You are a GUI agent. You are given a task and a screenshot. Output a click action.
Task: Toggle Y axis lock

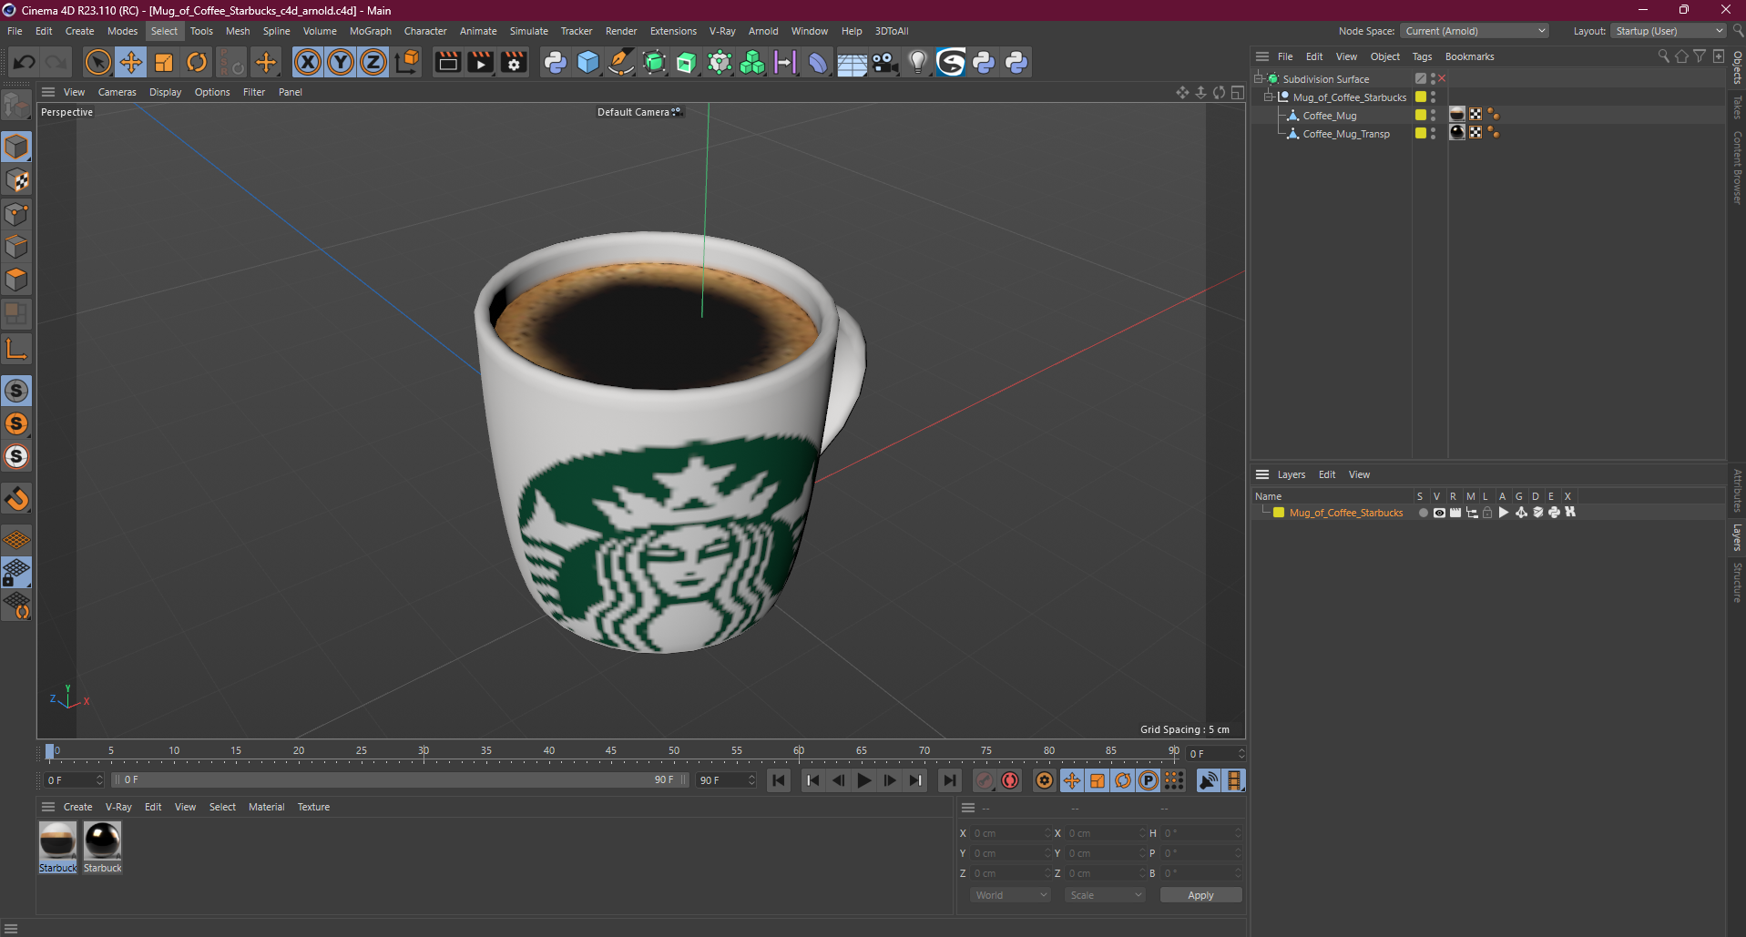click(x=341, y=63)
